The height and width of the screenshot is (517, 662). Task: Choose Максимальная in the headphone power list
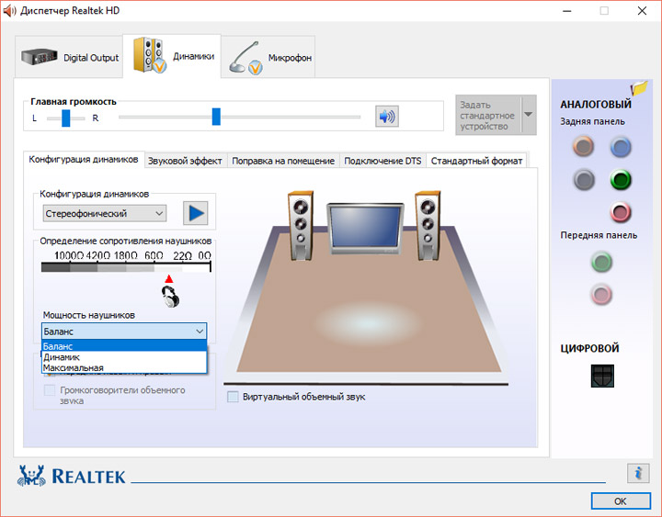124,367
